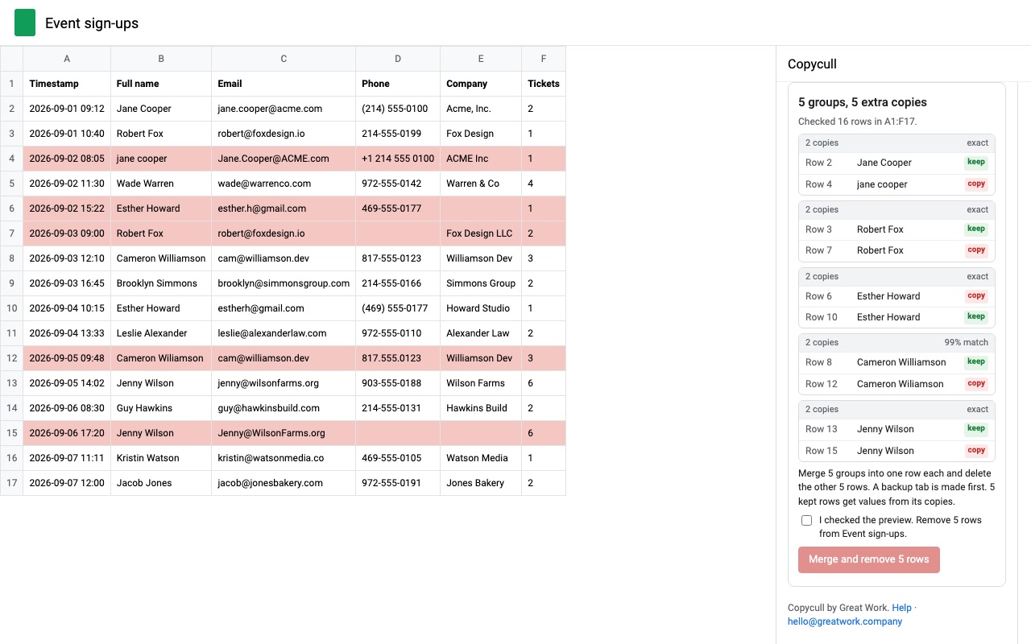
Task: Select Row 12 entry in Copycull list
Action: click(896, 384)
